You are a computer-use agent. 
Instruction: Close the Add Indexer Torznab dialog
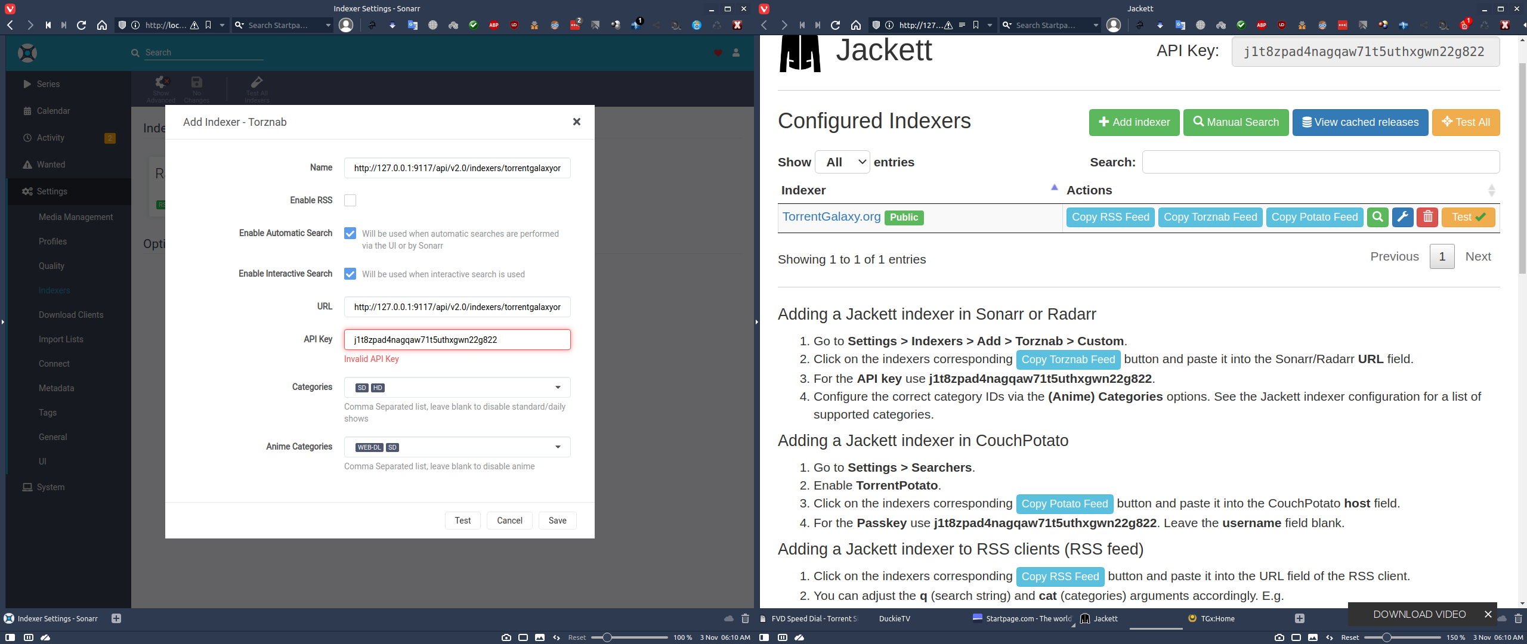pyautogui.click(x=576, y=122)
